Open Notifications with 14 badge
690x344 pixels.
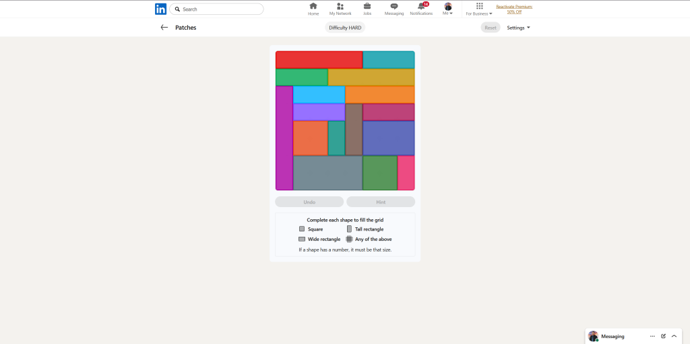421,9
